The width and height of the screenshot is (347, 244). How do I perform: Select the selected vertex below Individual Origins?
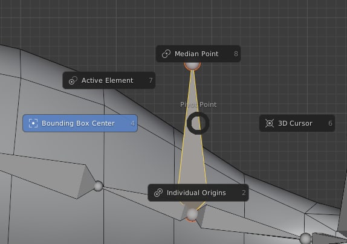click(x=192, y=214)
